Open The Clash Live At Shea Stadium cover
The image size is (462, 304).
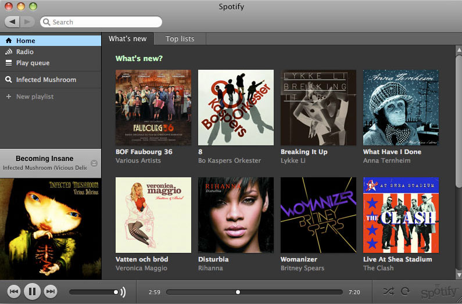pyautogui.click(x=401, y=215)
